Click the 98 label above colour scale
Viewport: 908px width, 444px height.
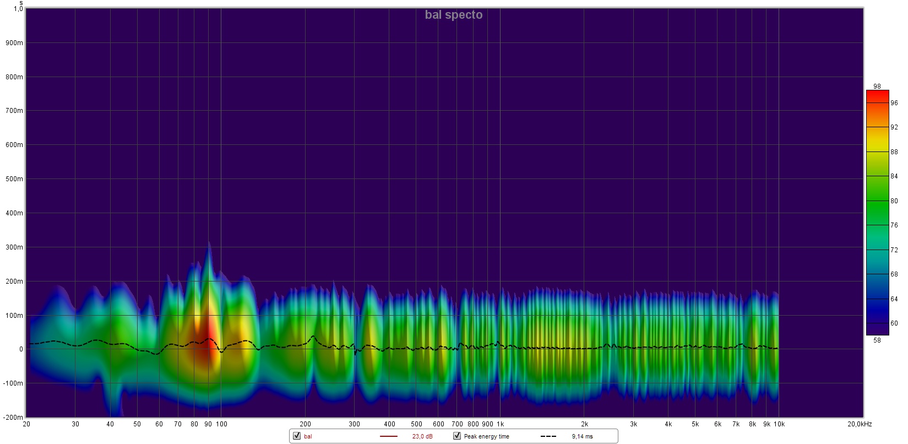(x=877, y=86)
